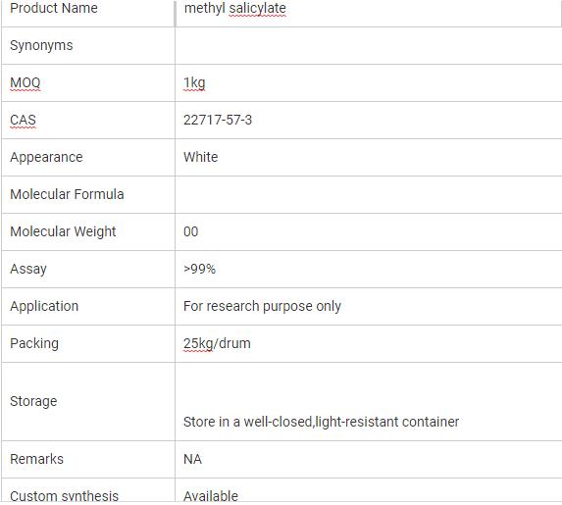Click the Remarks NA value
562x505 pixels.
pos(192,459)
